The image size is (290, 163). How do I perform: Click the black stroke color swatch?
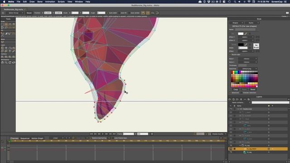241,44
